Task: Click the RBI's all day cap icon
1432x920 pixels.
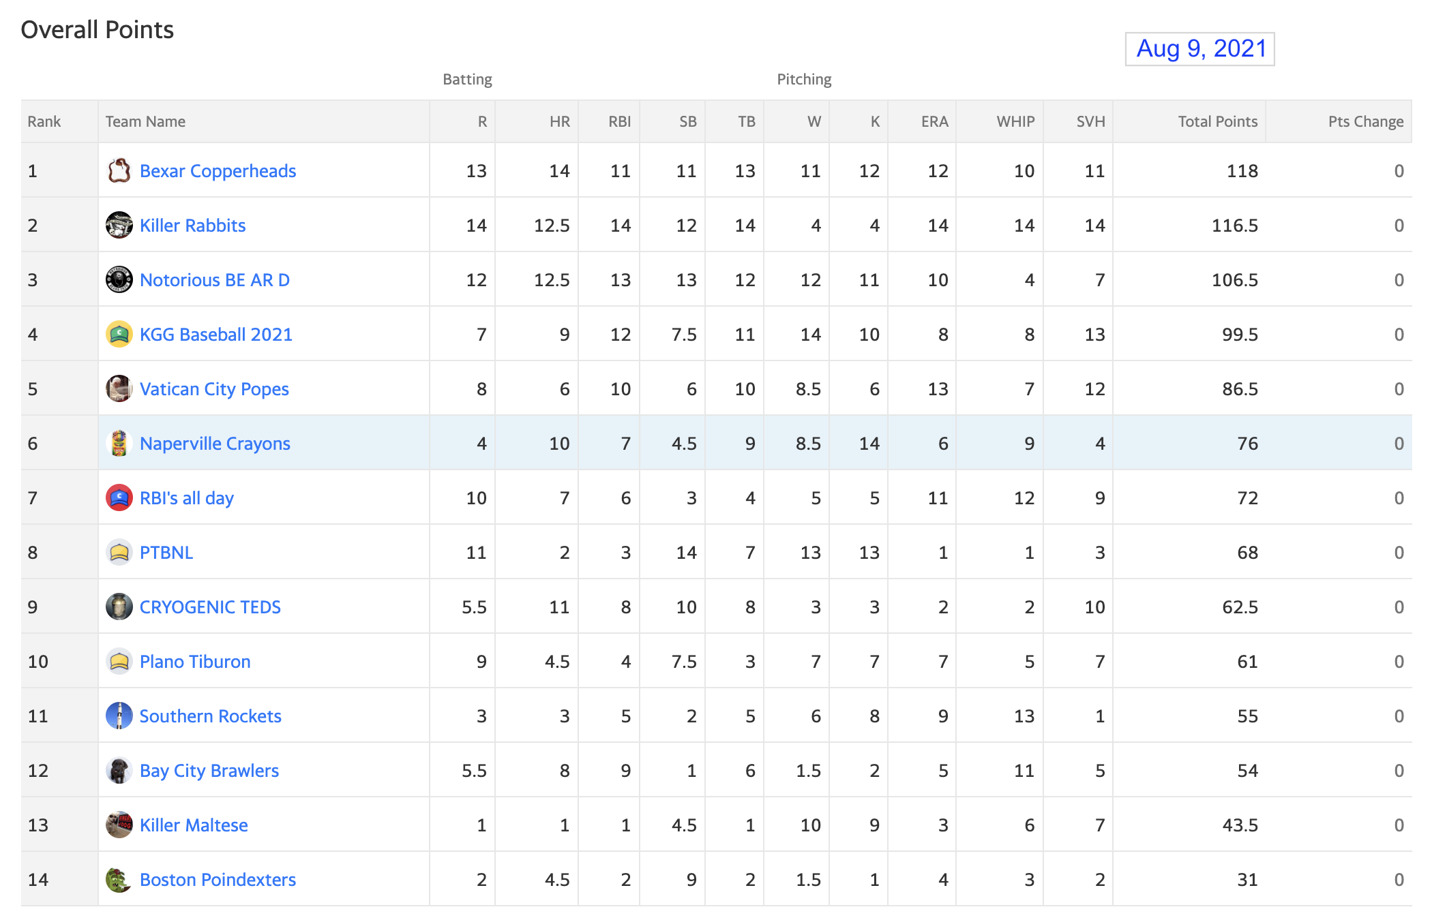Action: (119, 497)
